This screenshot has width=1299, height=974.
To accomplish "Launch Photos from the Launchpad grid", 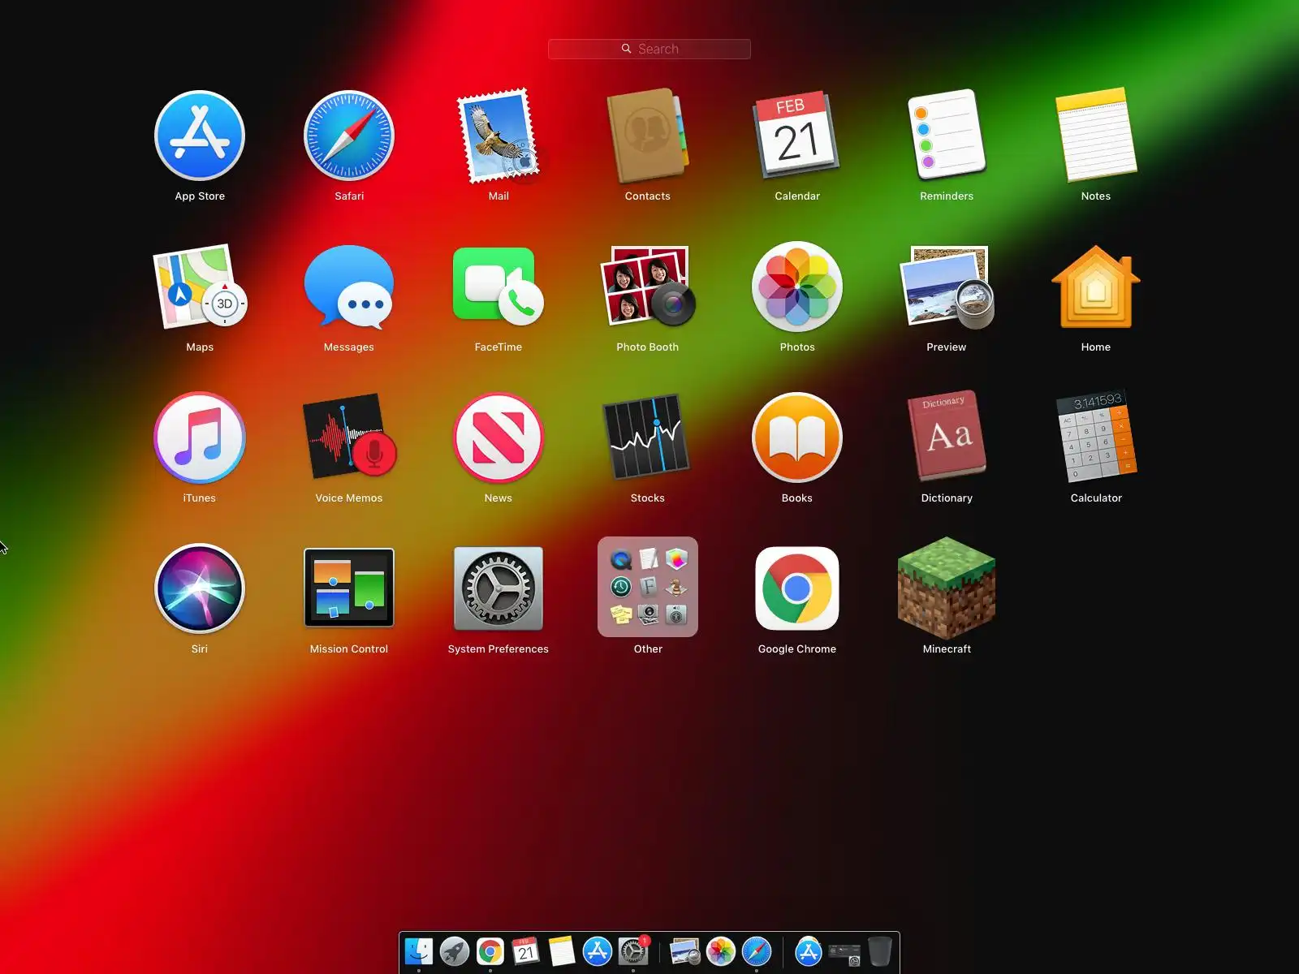I will pyautogui.click(x=797, y=286).
